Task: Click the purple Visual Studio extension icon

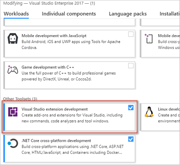Action: coord(13,112)
